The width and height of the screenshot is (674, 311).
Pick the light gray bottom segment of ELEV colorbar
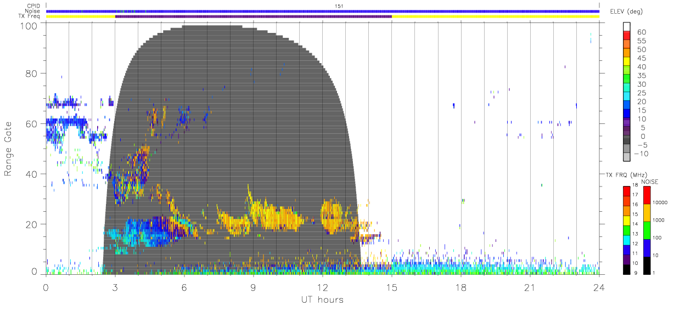click(x=628, y=158)
